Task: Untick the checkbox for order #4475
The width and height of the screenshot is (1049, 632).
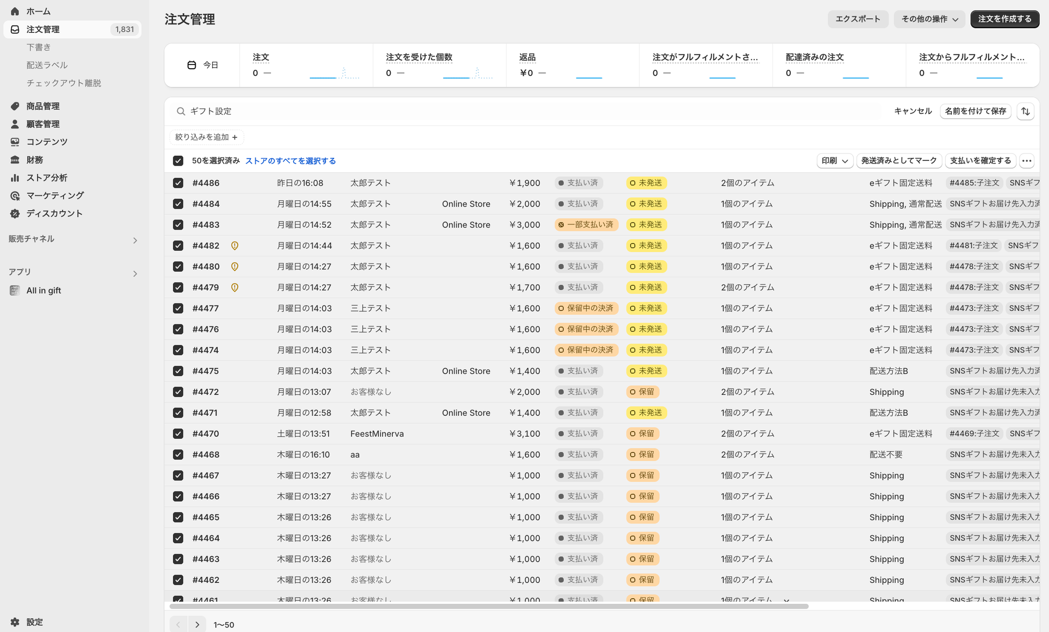Action: [178, 371]
